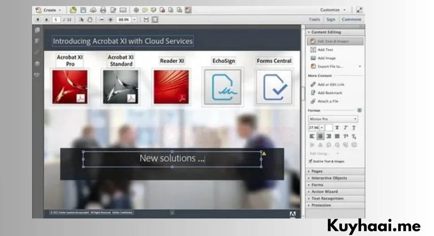The width and height of the screenshot is (434, 236).
Task: Click the white text color swatch
Action: [329, 128]
